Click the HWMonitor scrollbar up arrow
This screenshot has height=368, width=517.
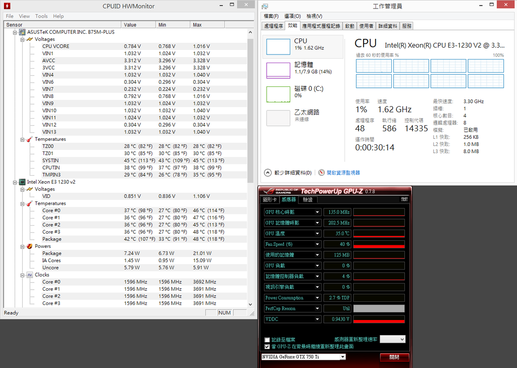click(x=250, y=32)
